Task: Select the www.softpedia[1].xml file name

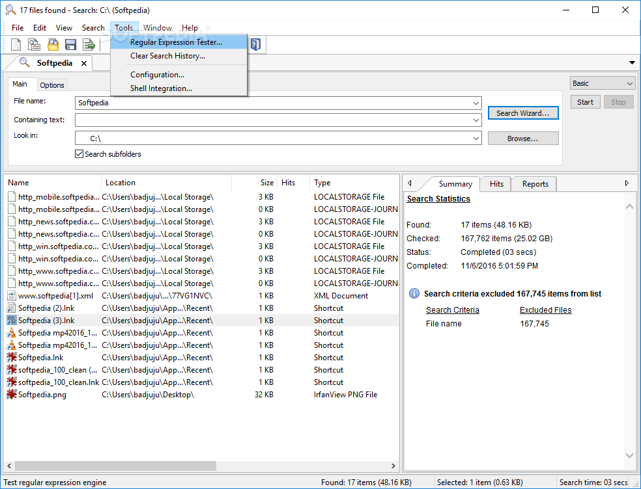Action: (x=55, y=295)
